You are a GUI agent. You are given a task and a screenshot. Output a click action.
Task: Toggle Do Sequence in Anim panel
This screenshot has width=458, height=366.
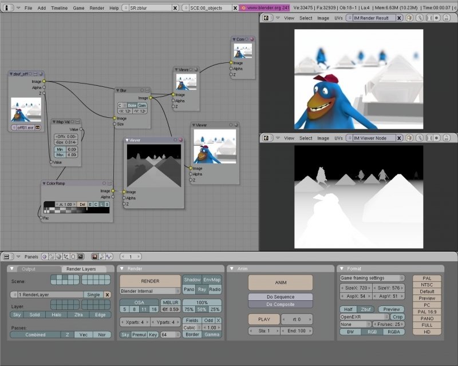tap(281, 297)
